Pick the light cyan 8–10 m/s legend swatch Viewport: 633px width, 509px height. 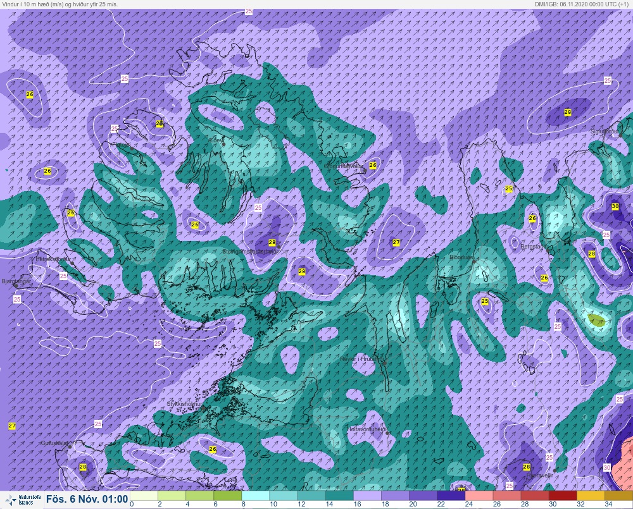[x=256, y=495]
